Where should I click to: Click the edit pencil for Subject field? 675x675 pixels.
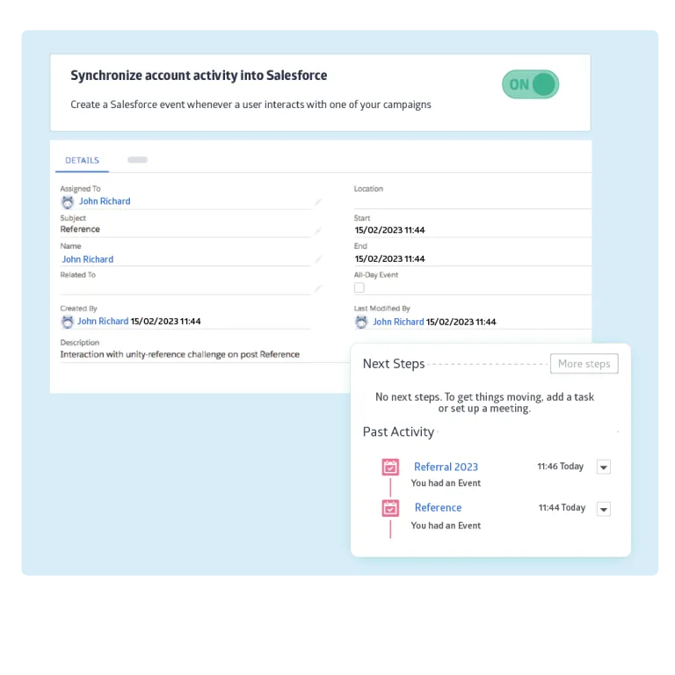pos(318,230)
